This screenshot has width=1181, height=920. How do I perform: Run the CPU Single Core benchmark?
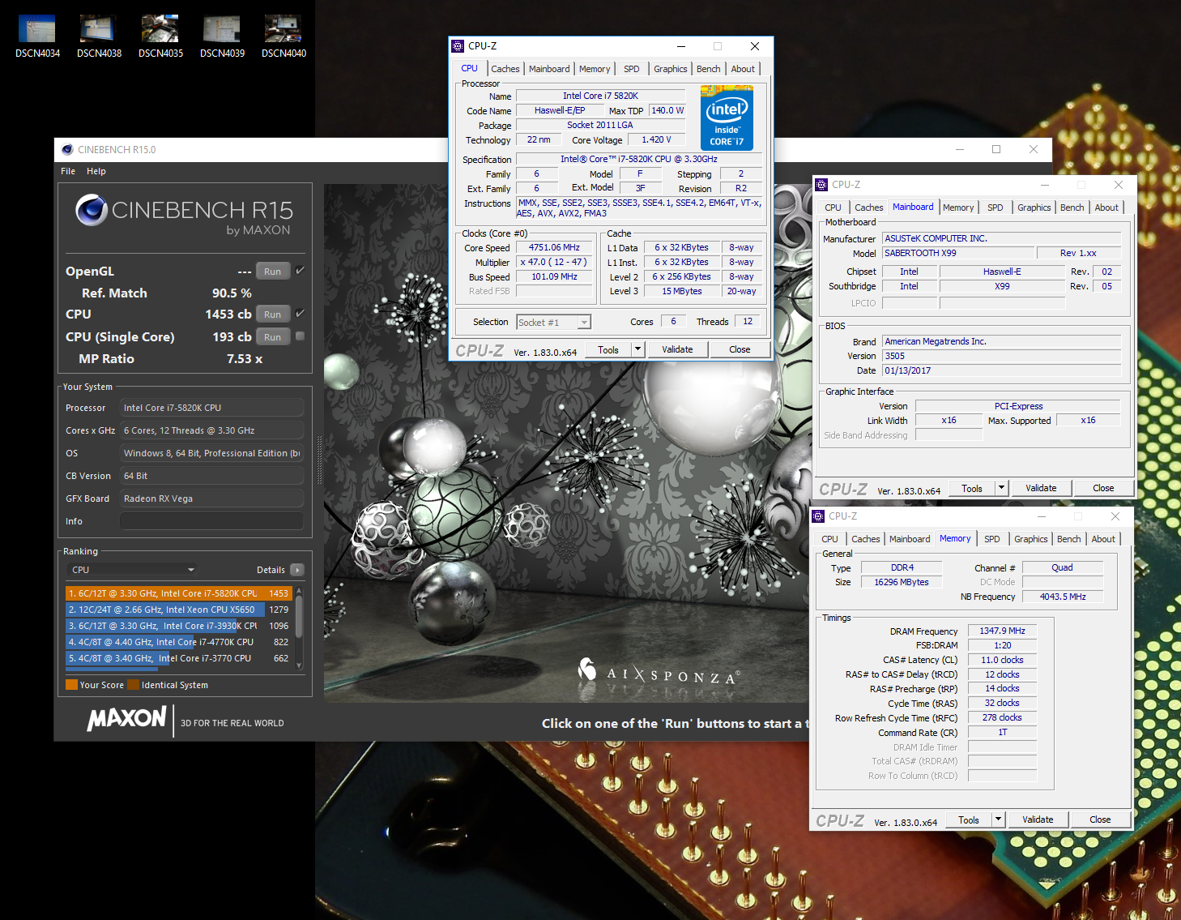[x=273, y=337]
